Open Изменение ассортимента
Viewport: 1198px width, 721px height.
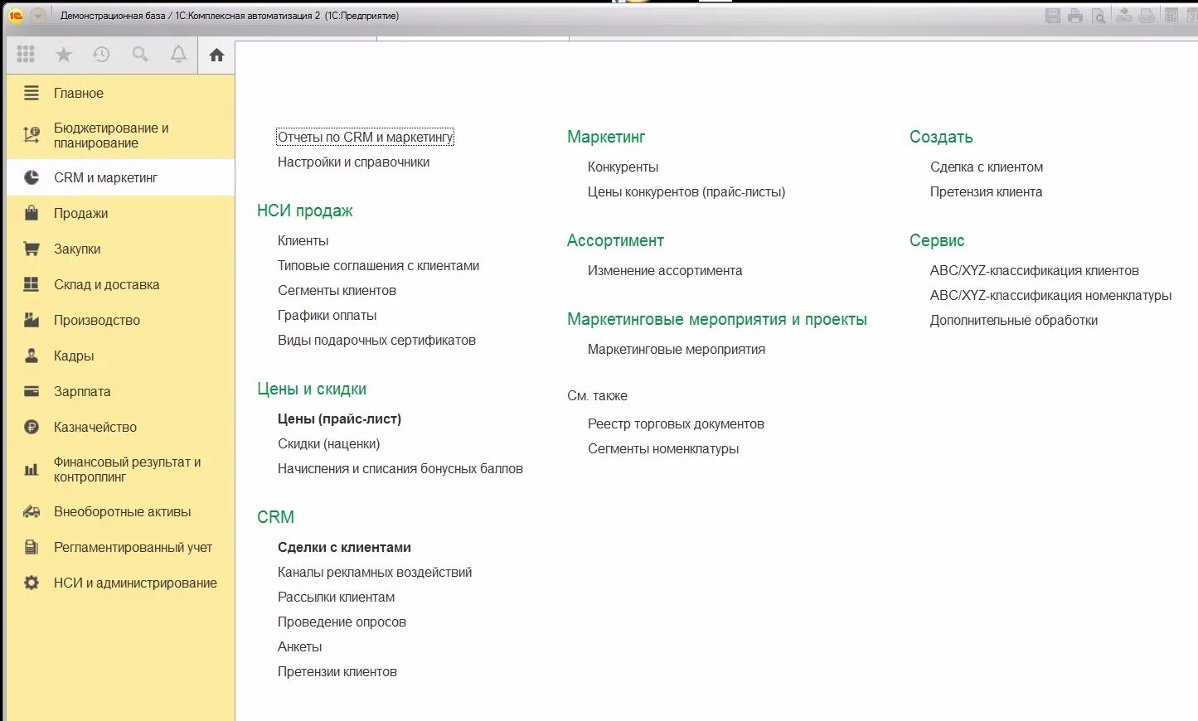tap(665, 270)
